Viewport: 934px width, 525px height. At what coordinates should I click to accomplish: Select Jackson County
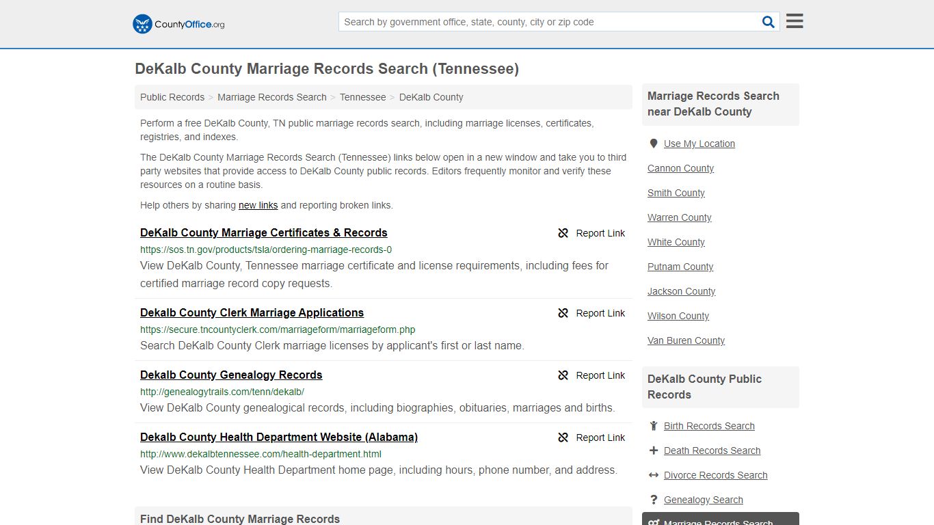click(x=682, y=291)
